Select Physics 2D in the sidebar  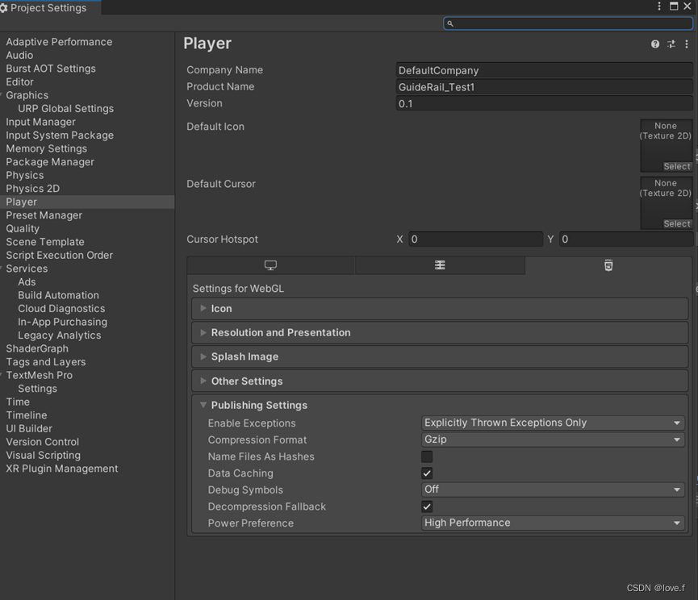32,189
